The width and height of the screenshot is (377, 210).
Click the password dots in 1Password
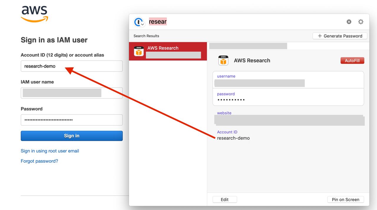click(x=231, y=100)
